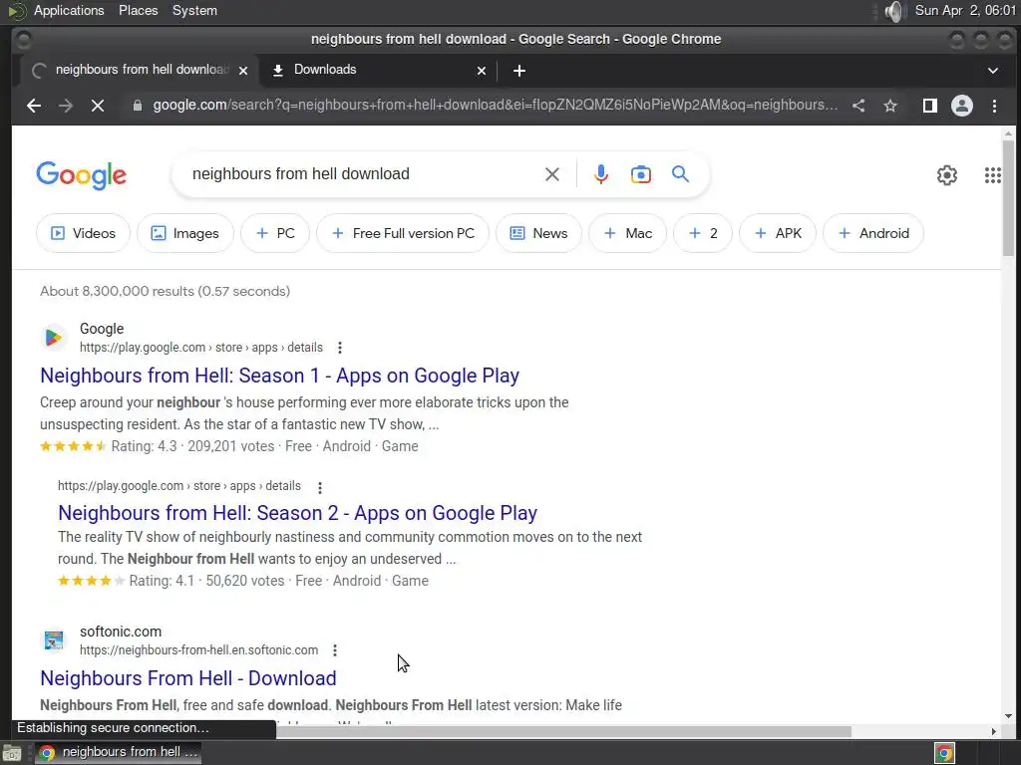The image size is (1021, 765).
Task: Share this page via share icon
Action: 858,106
